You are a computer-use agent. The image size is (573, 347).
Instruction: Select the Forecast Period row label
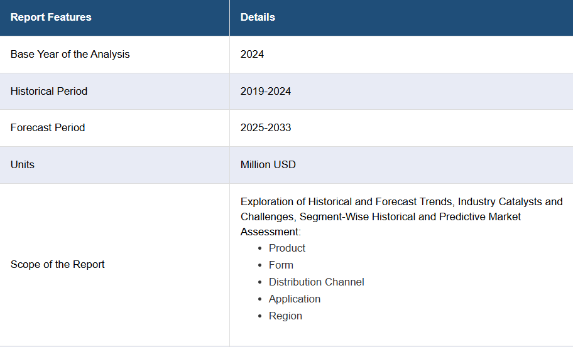tap(48, 128)
